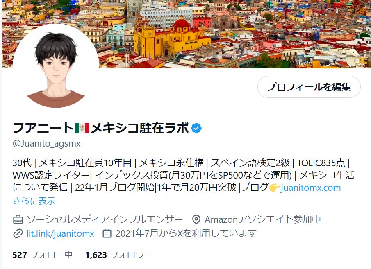The width and height of the screenshot is (371, 269).
Task: Click the ソーシャルメディアインフルエンサー category label
Action: point(105,219)
